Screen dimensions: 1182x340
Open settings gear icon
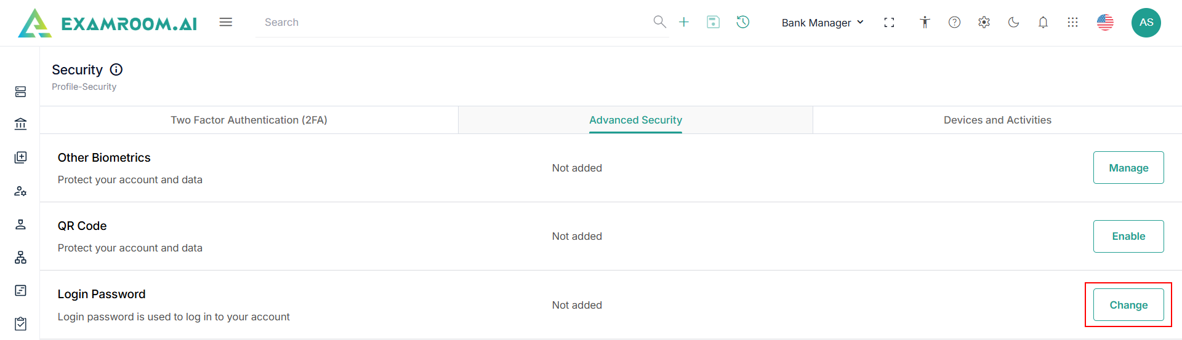pyautogui.click(x=984, y=23)
